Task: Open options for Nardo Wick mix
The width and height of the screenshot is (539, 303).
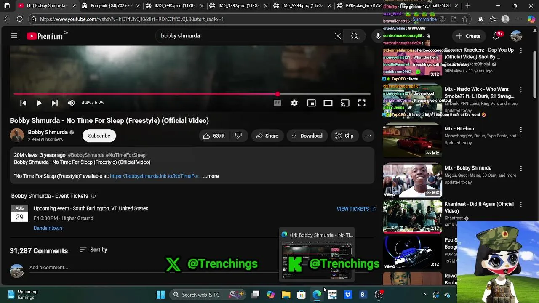Action: 521,90
